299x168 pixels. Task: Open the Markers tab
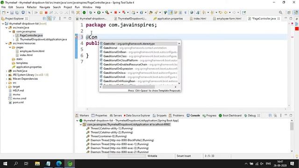pyautogui.click(x=82, y=115)
